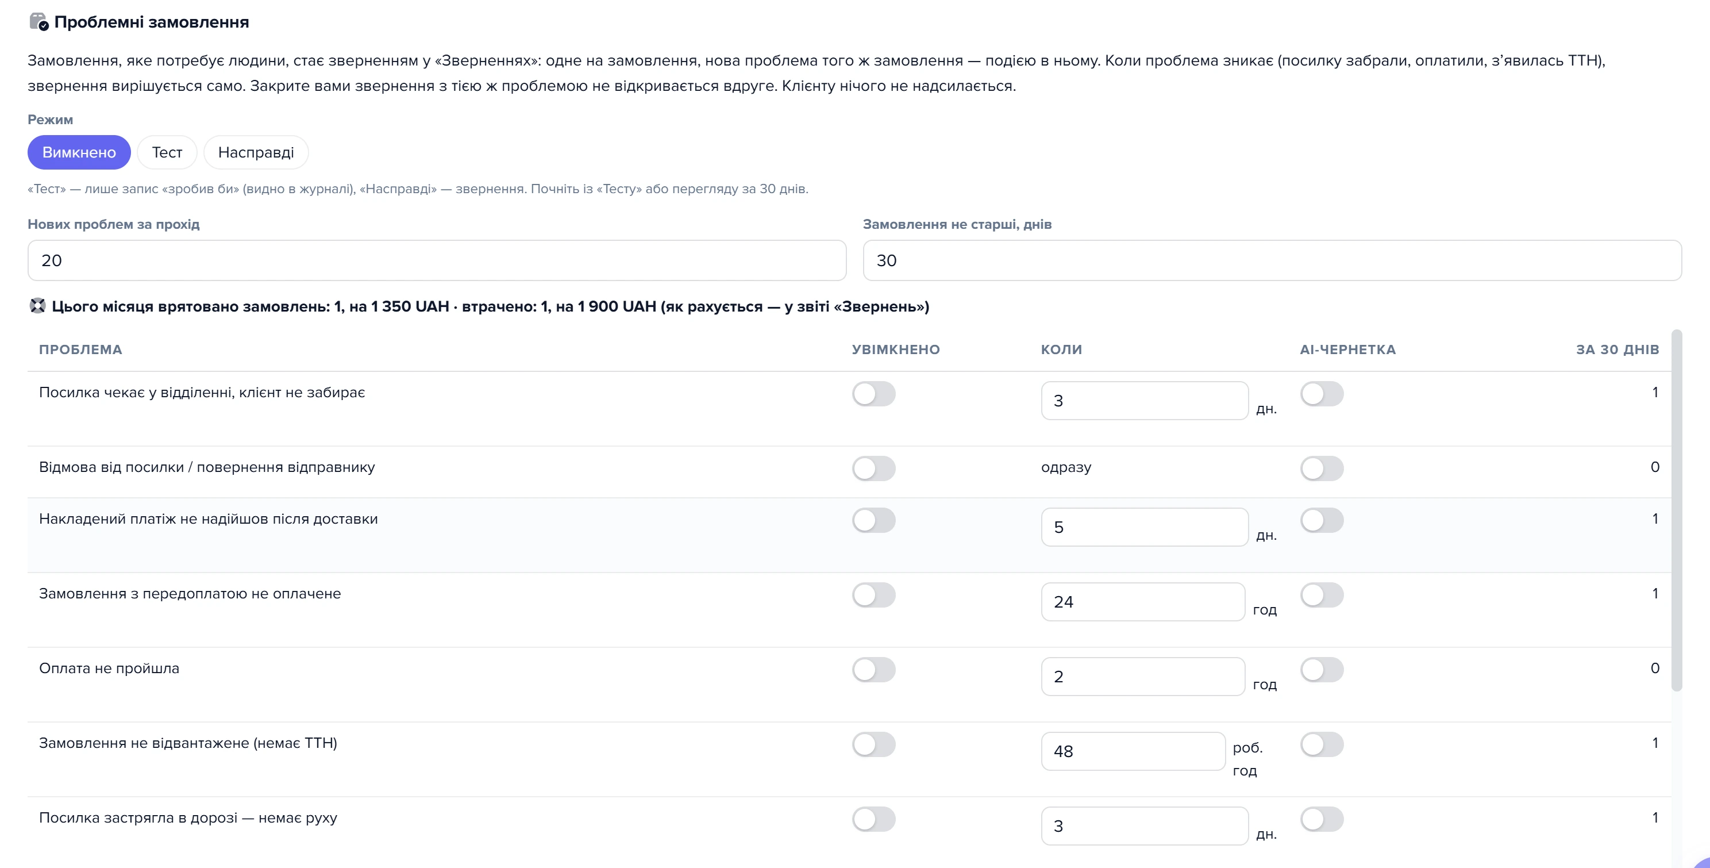
Task: Click the Проблемні замовлення package icon
Action: [39, 22]
